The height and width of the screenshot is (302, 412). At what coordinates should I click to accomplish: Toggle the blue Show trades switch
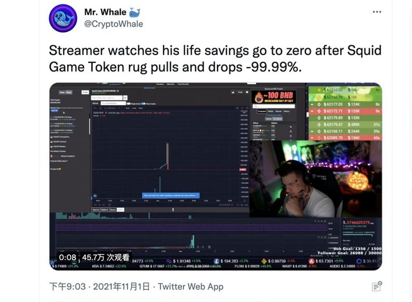tap(144, 104)
